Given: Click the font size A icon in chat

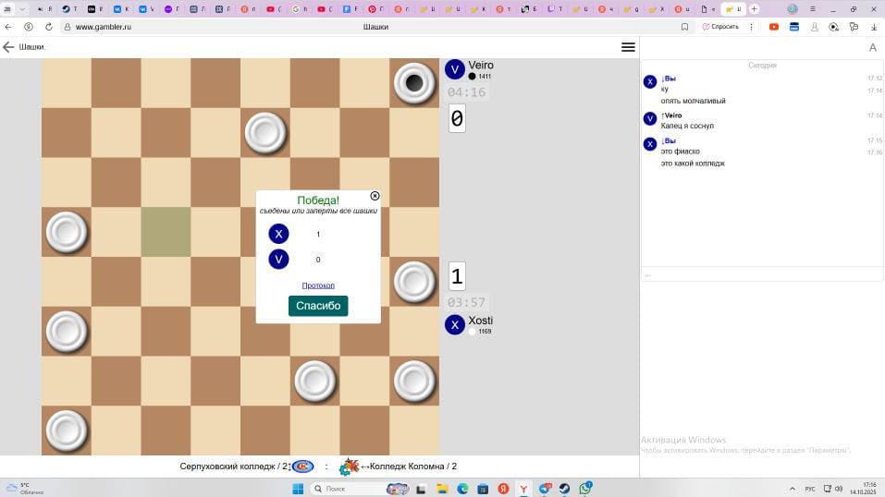Looking at the screenshot, I should [x=872, y=47].
